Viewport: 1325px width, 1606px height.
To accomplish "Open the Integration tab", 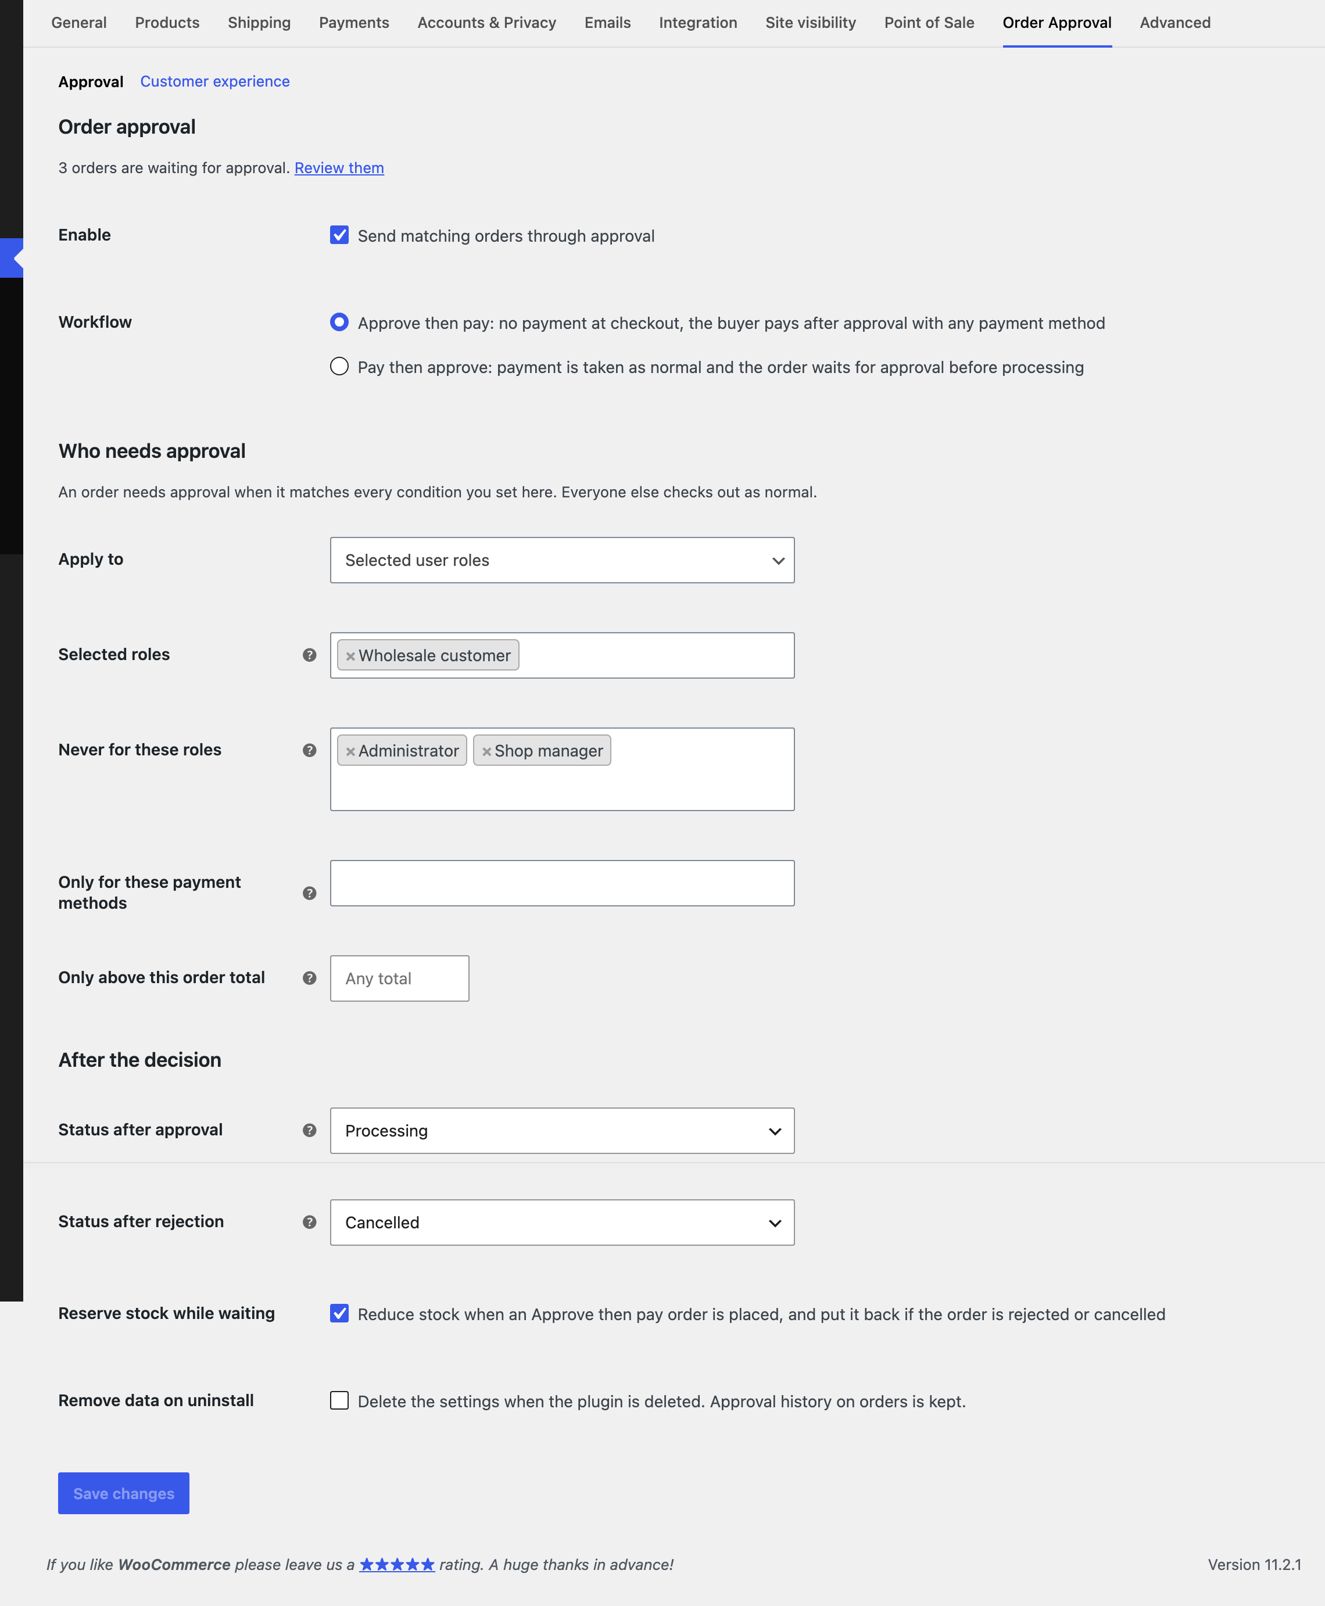I will [x=699, y=23].
